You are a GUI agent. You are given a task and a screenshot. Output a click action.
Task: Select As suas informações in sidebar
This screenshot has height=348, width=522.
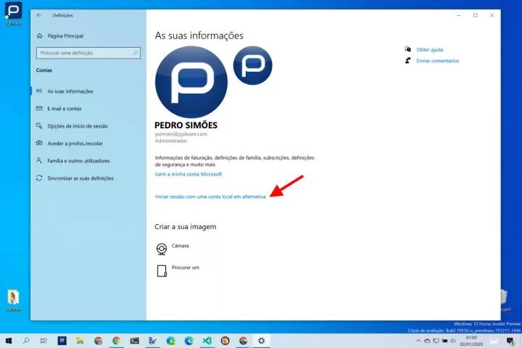[x=70, y=91]
